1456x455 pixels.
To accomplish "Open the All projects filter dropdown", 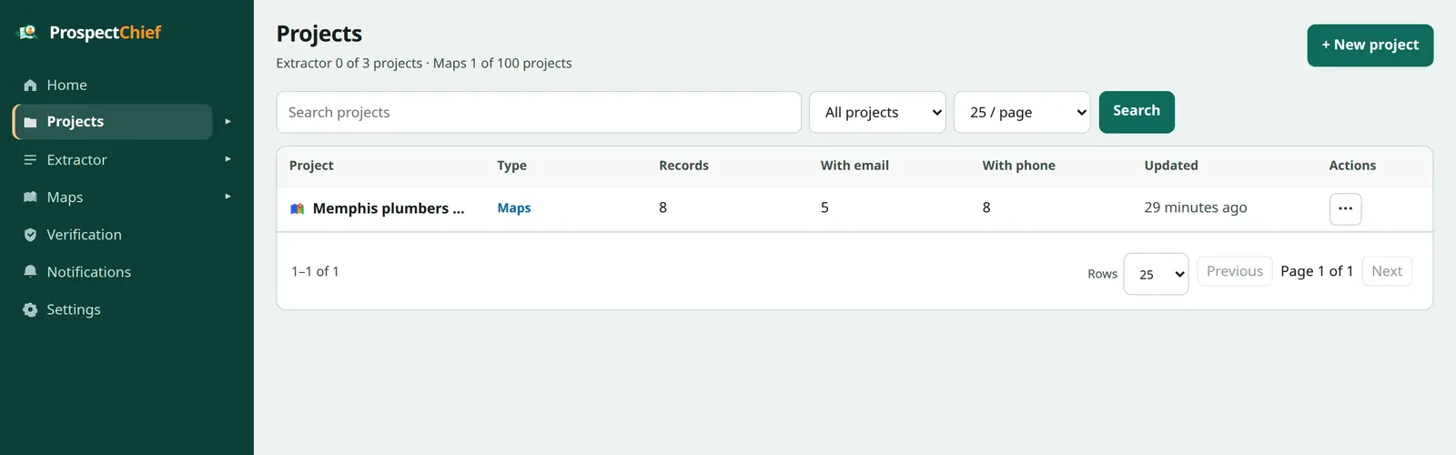I will tap(877, 112).
